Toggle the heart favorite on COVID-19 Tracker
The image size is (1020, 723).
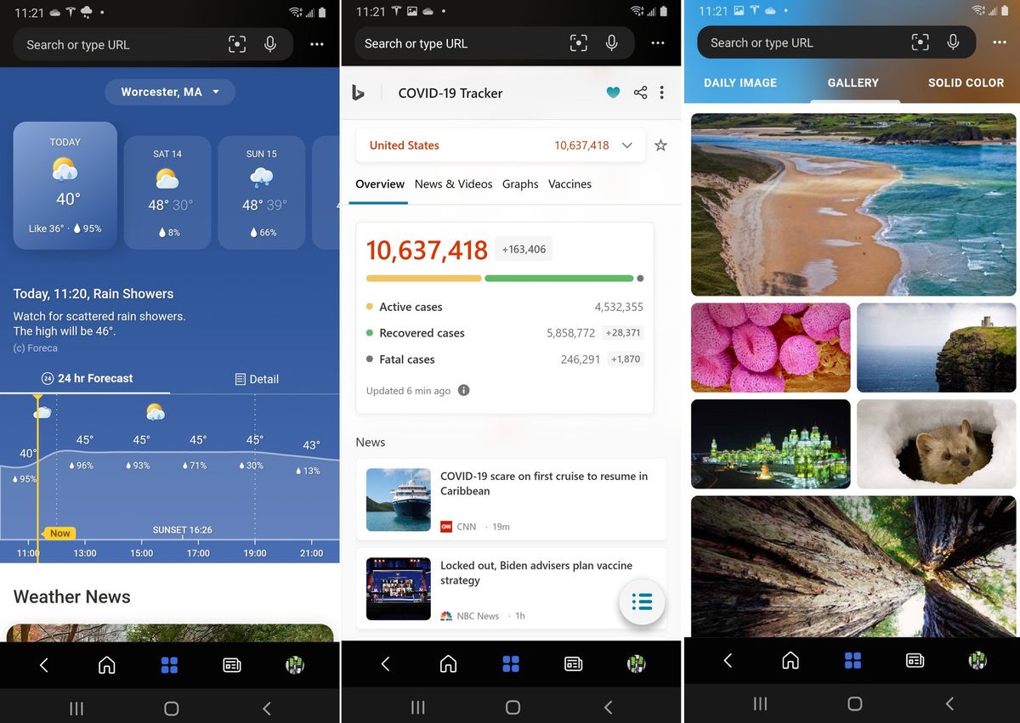613,92
